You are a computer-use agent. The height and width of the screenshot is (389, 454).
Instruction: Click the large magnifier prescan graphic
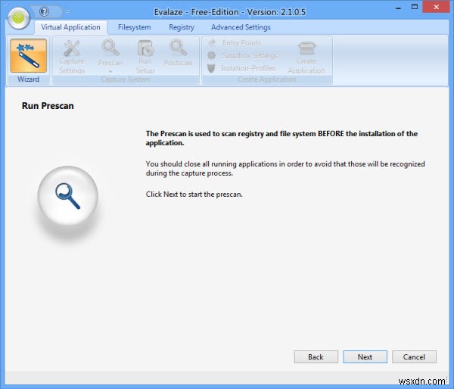(68, 196)
